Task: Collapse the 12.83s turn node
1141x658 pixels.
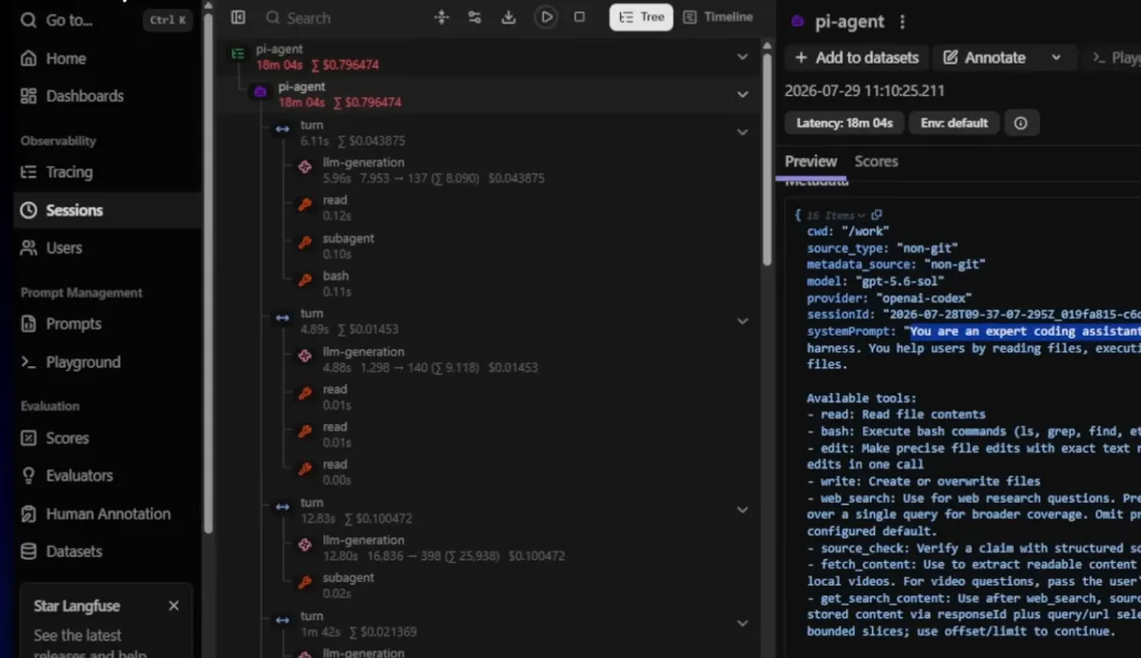Action: 743,510
